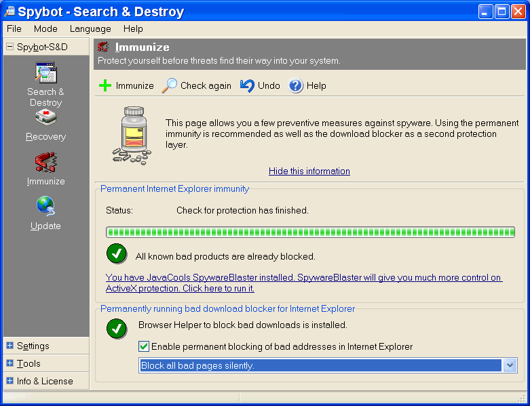This screenshot has width=530, height=406.
Task: Click All known bad products already blocked text
Action: (225, 256)
